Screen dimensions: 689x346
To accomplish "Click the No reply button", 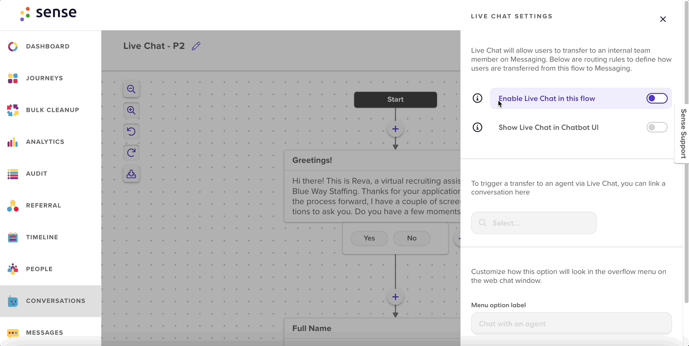I will click(x=412, y=238).
